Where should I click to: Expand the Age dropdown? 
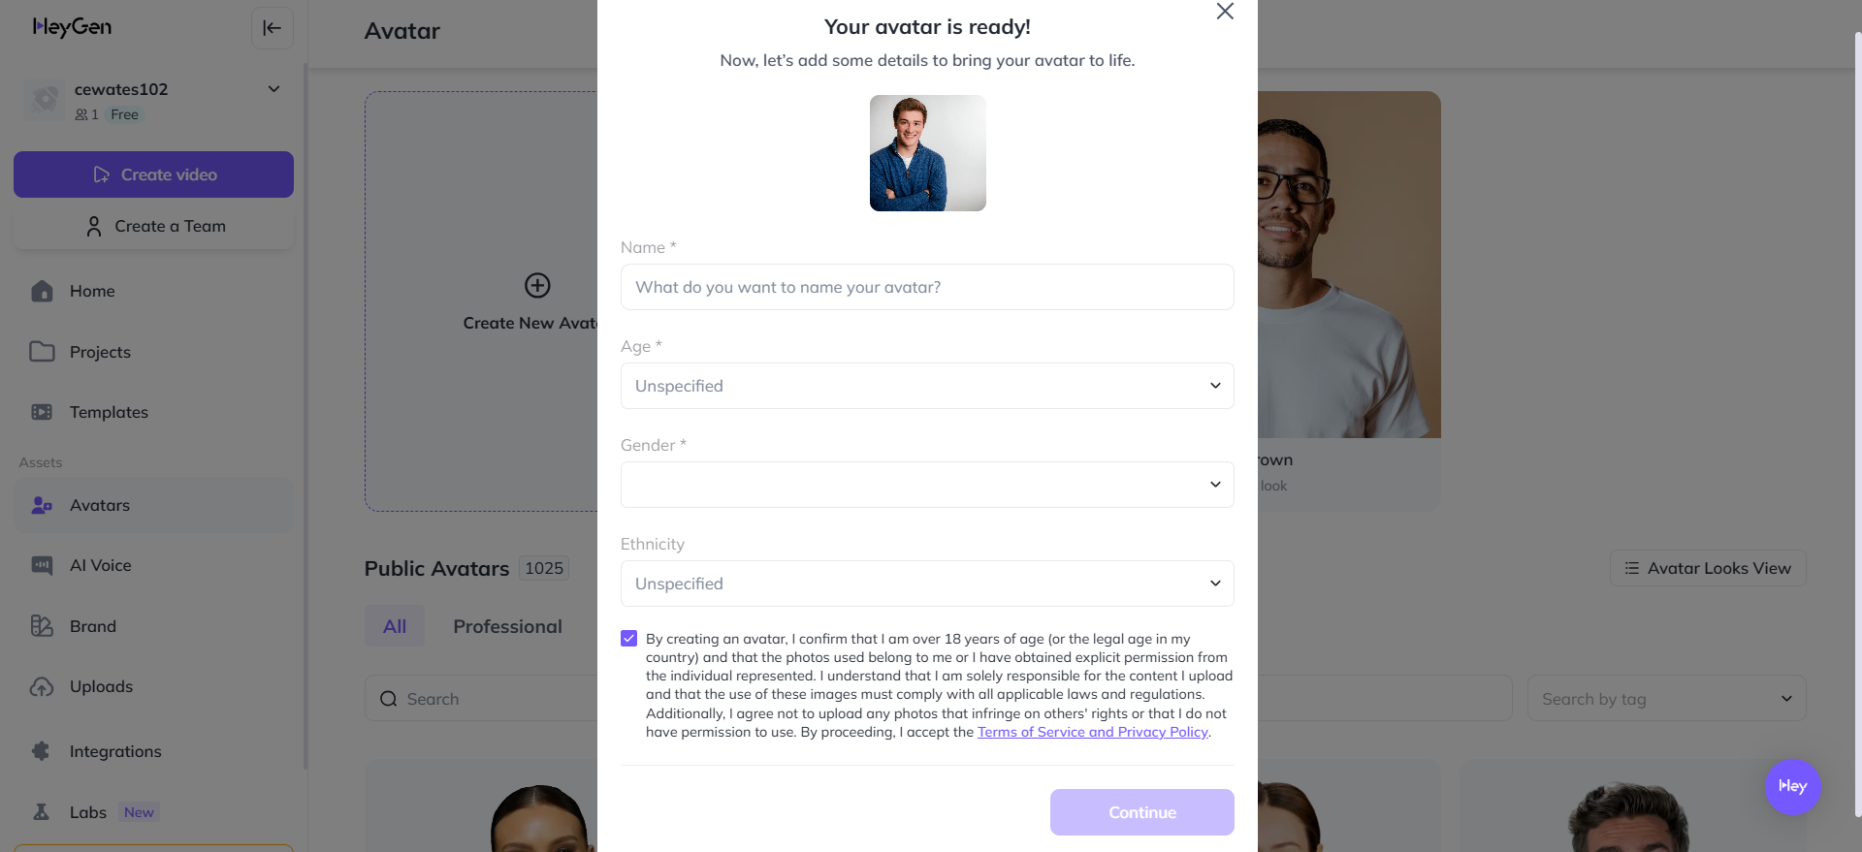(927, 386)
